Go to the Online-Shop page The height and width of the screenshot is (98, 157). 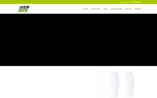[96, 9]
